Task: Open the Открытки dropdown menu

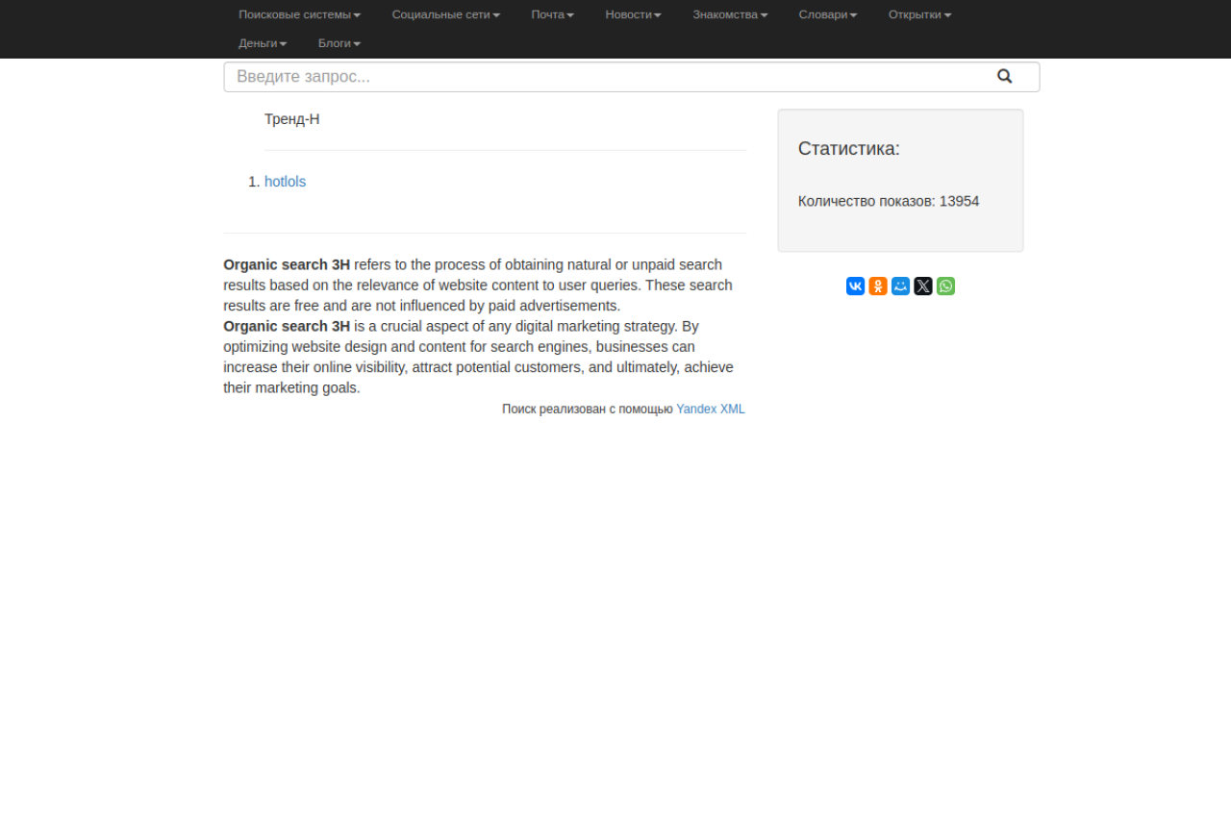Action: coord(920,14)
